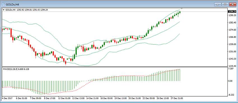Collapse the GOLDx,H4 OHLC info arrow
This screenshot has width=238, height=103.
coord(4,10)
